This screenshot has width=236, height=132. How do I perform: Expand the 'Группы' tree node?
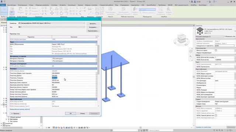(x=1, y=125)
